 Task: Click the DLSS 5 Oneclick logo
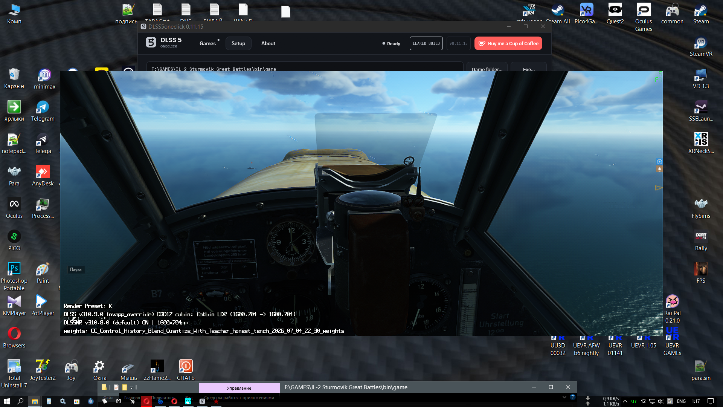164,43
